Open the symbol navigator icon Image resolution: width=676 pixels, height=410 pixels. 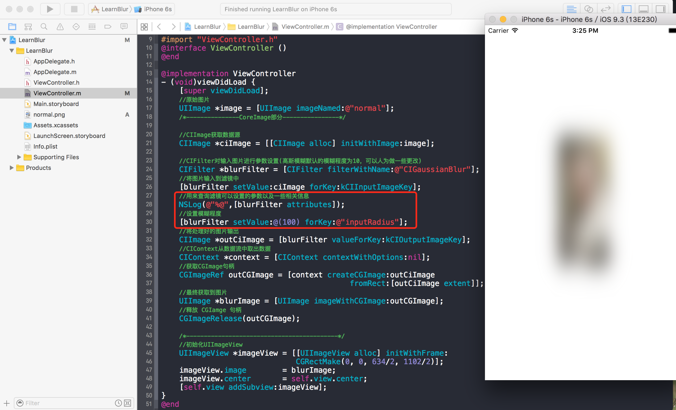[28, 27]
